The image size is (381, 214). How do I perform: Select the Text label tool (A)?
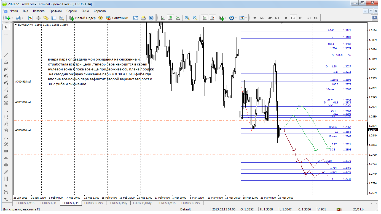click(x=6, y=185)
